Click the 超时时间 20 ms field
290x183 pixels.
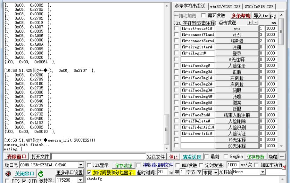coord(162,172)
